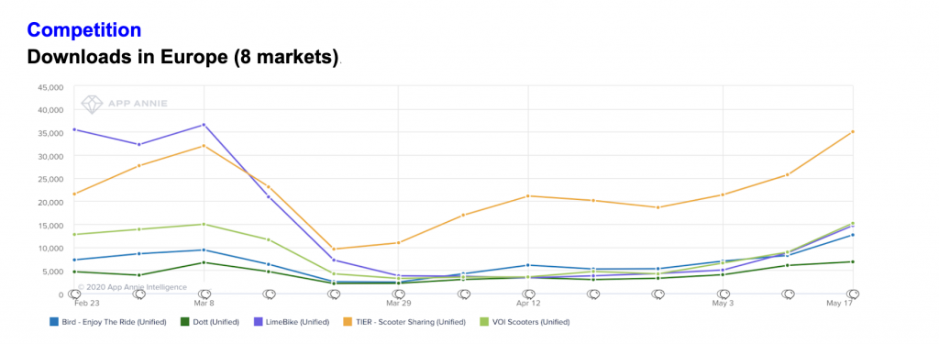Click the comment bubble icon under Apr 12
This screenshot has width=939, height=344.
(x=528, y=294)
